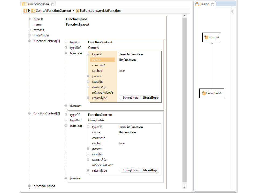258x193 pixels.
Task: Click listFunction value in CompA context
Action: pyautogui.click(x=127, y=60)
